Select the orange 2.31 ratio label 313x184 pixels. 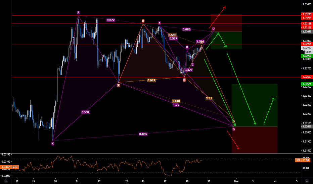click(x=209, y=98)
